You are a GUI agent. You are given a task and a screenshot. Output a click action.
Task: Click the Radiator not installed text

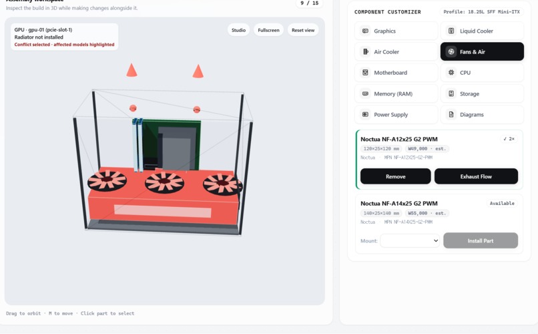39,37
